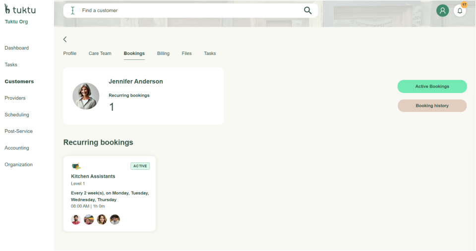This screenshot has height=251, width=476.
Task: Switch to the Billing tab
Action: [163, 53]
